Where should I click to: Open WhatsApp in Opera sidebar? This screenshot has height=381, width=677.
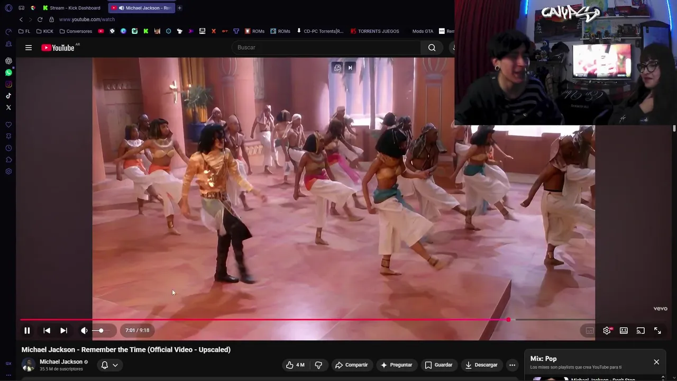coord(8,72)
